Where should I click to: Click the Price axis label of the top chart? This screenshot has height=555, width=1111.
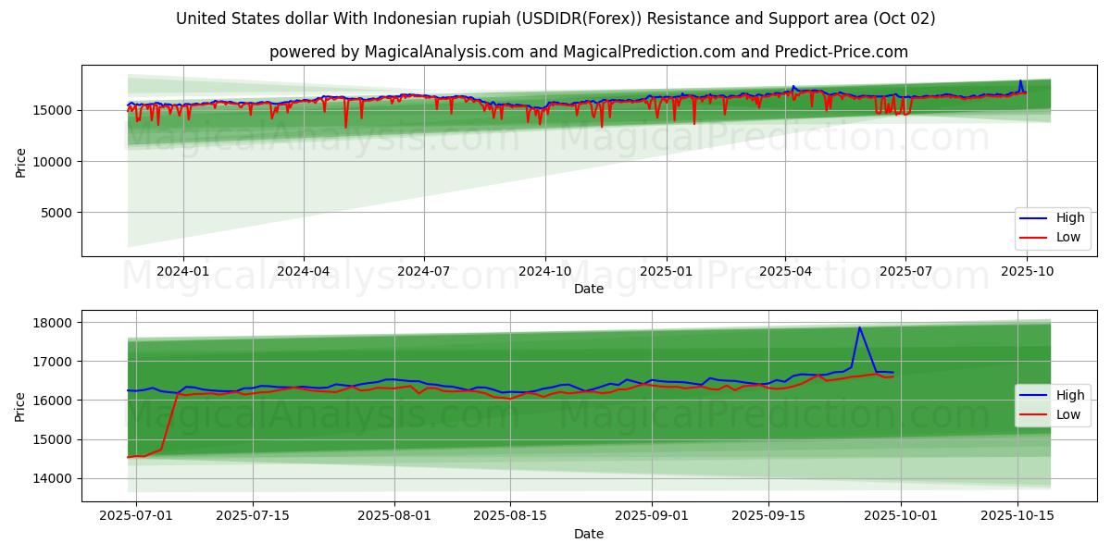click(21, 160)
